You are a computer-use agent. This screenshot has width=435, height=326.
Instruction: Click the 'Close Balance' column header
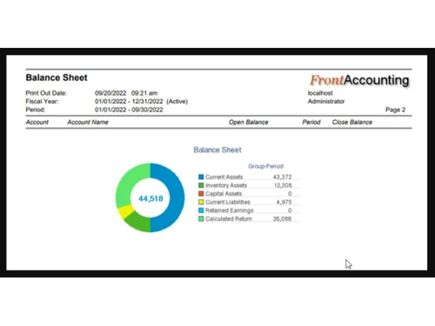point(352,123)
